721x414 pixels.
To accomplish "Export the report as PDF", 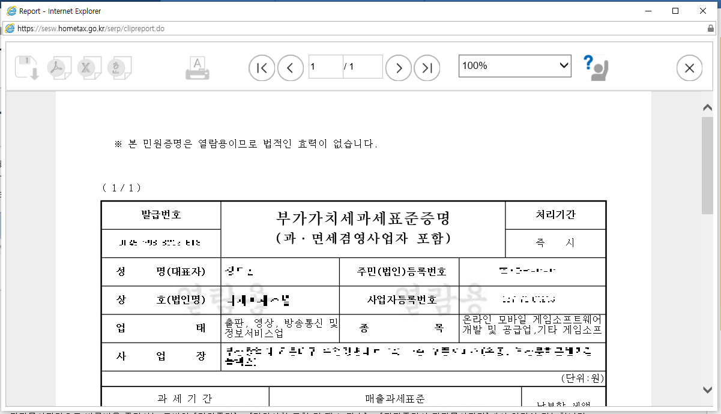I will pos(60,68).
